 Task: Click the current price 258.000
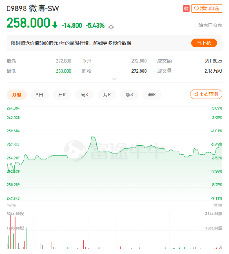click(x=28, y=23)
